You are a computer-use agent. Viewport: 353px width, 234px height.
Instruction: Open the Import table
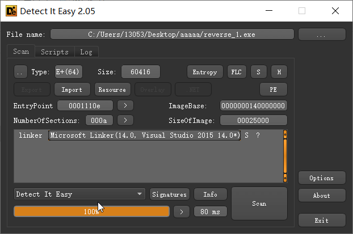click(72, 90)
